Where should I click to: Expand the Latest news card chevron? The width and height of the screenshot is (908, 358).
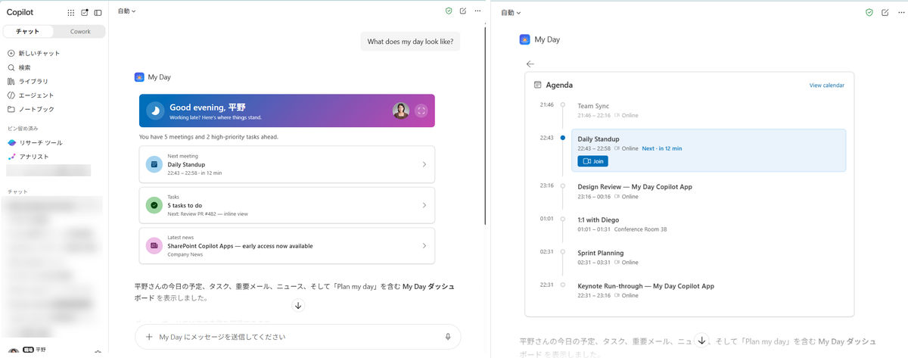coord(424,246)
